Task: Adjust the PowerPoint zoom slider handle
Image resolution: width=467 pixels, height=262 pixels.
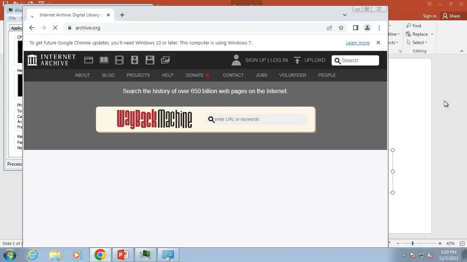Action: [x=413, y=243]
